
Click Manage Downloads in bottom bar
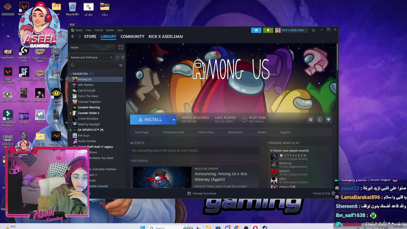pyautogui.click(x=204, y=193)
